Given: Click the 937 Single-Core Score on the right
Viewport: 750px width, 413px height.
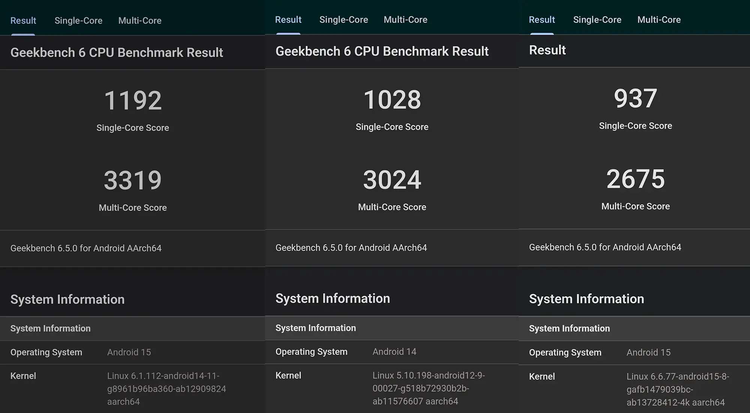Looking at the screenshot, I should pos(635,98).
